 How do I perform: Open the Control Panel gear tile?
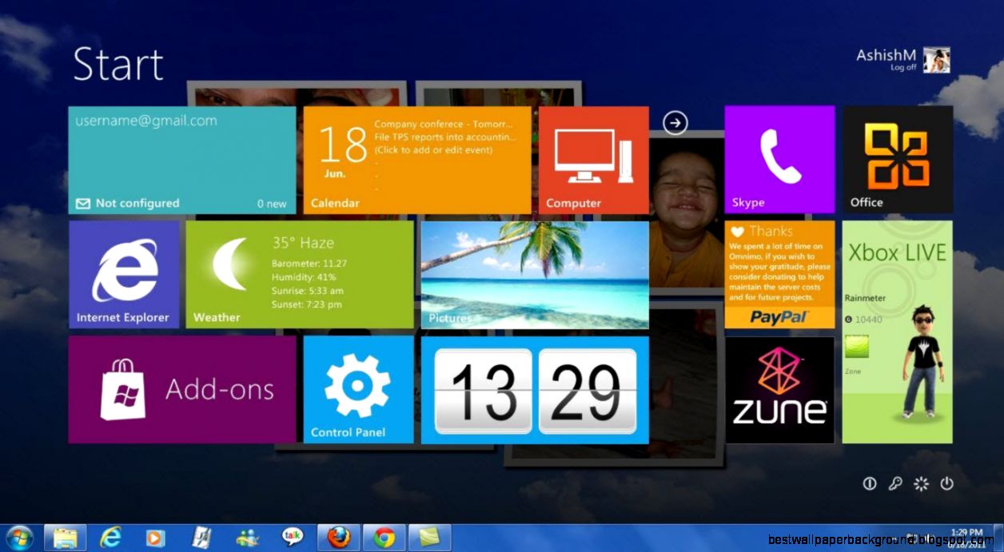point(358,390)
